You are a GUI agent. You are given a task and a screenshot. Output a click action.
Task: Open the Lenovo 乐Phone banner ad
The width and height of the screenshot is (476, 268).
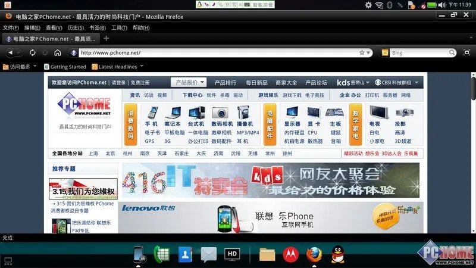pyautogui.click(x=271, y=217)
